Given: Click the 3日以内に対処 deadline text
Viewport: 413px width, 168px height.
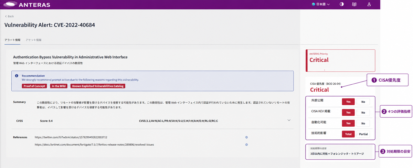Looking at the screenshot, I should (x=337, y=154).
